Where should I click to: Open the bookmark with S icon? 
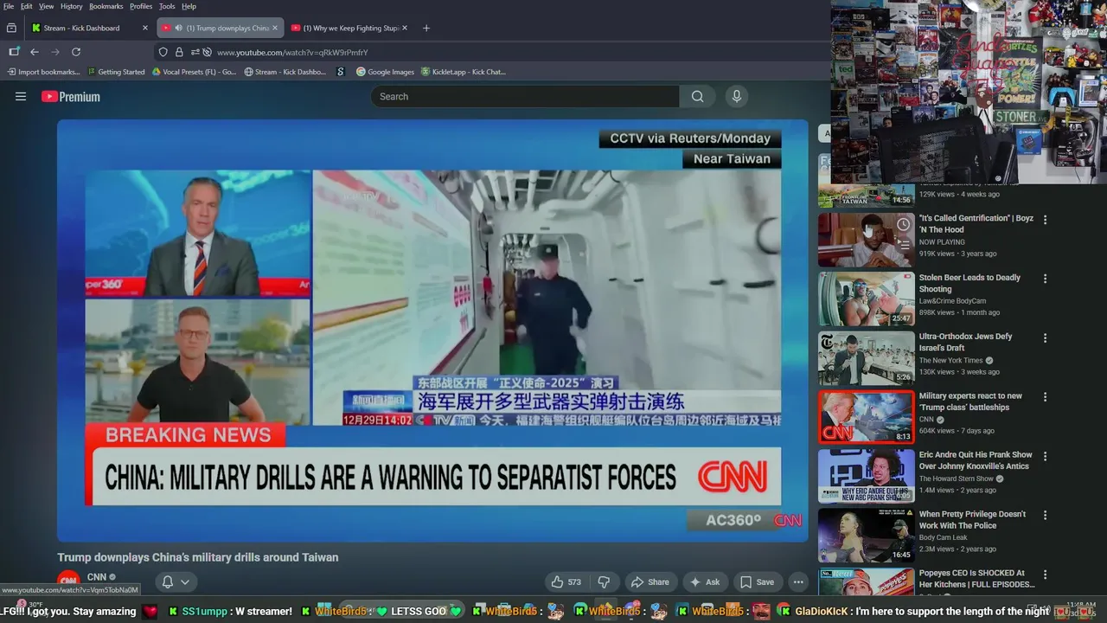pos(341,72)
